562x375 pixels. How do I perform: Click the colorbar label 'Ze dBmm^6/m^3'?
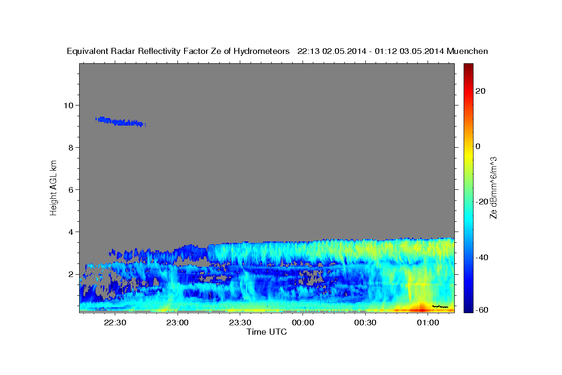(493, 187)
